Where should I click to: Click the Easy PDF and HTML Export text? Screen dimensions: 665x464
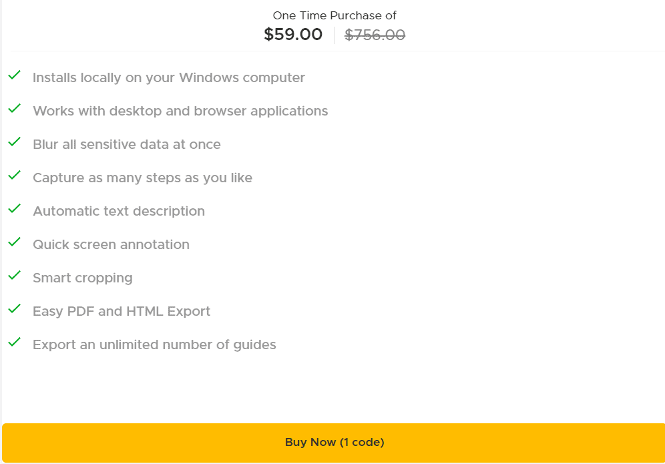[x=122, y=311]
